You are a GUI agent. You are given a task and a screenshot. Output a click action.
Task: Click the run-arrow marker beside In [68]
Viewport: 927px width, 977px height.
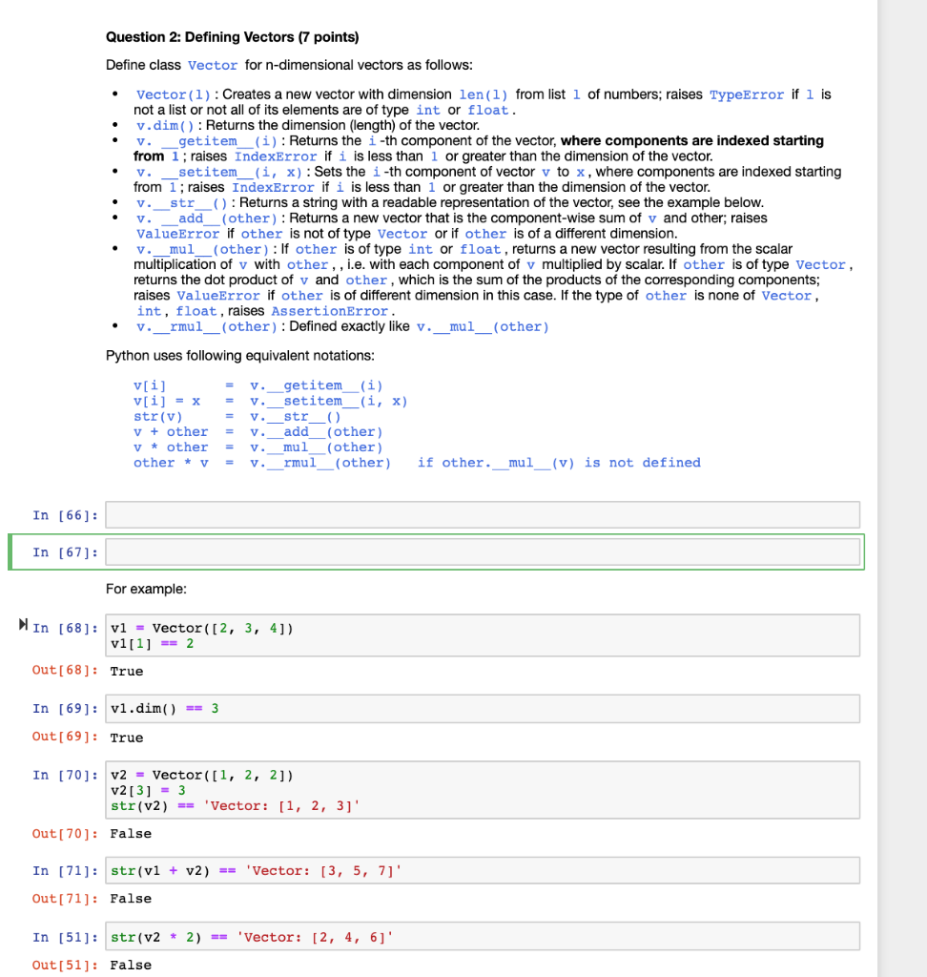23,624
